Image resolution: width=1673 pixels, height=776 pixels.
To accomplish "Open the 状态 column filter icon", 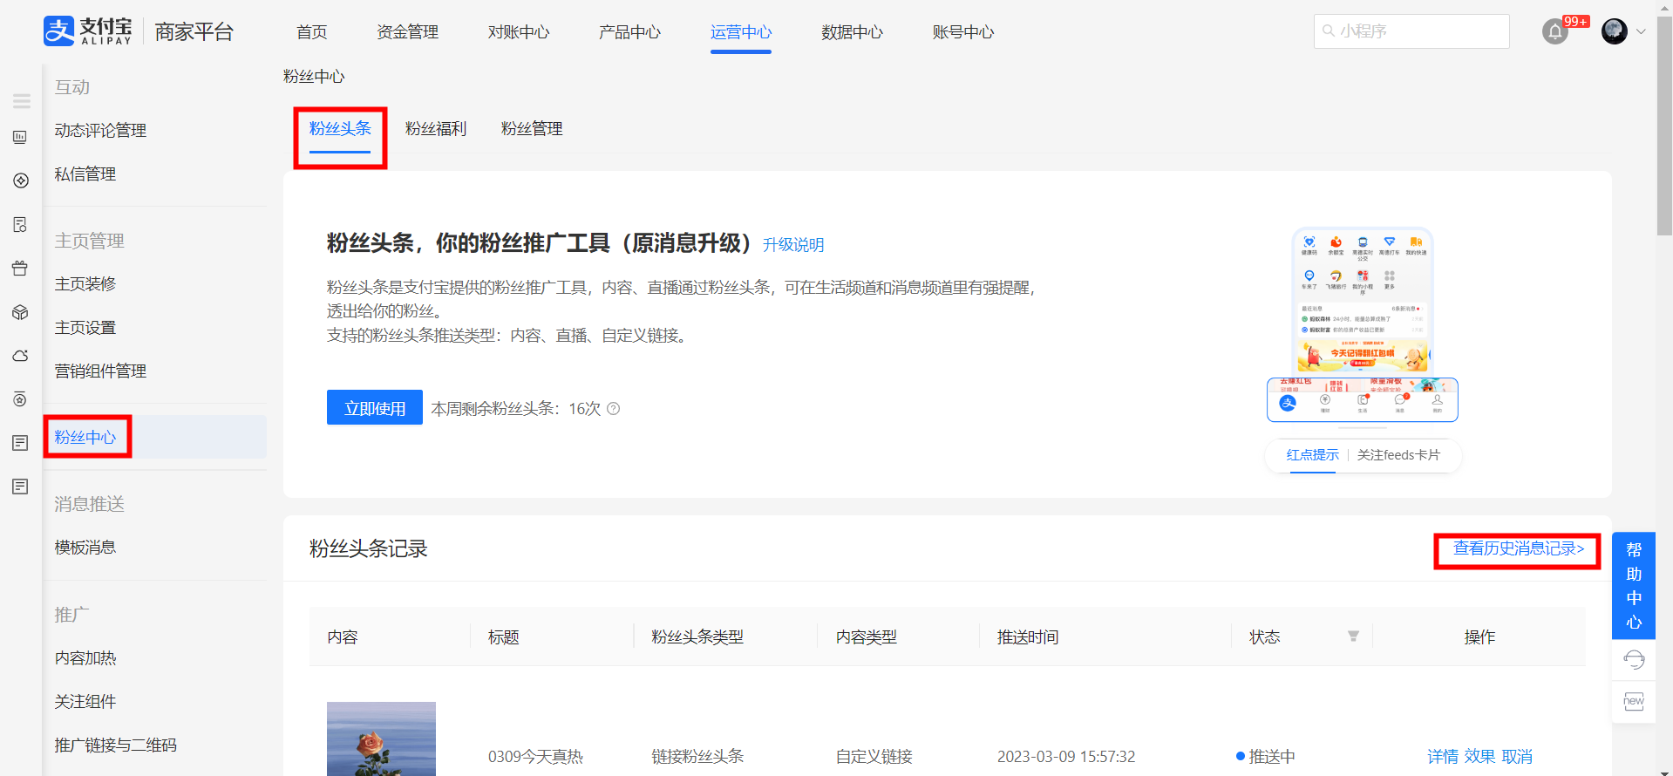I will pyautogui.click(x=1353, y=636).
